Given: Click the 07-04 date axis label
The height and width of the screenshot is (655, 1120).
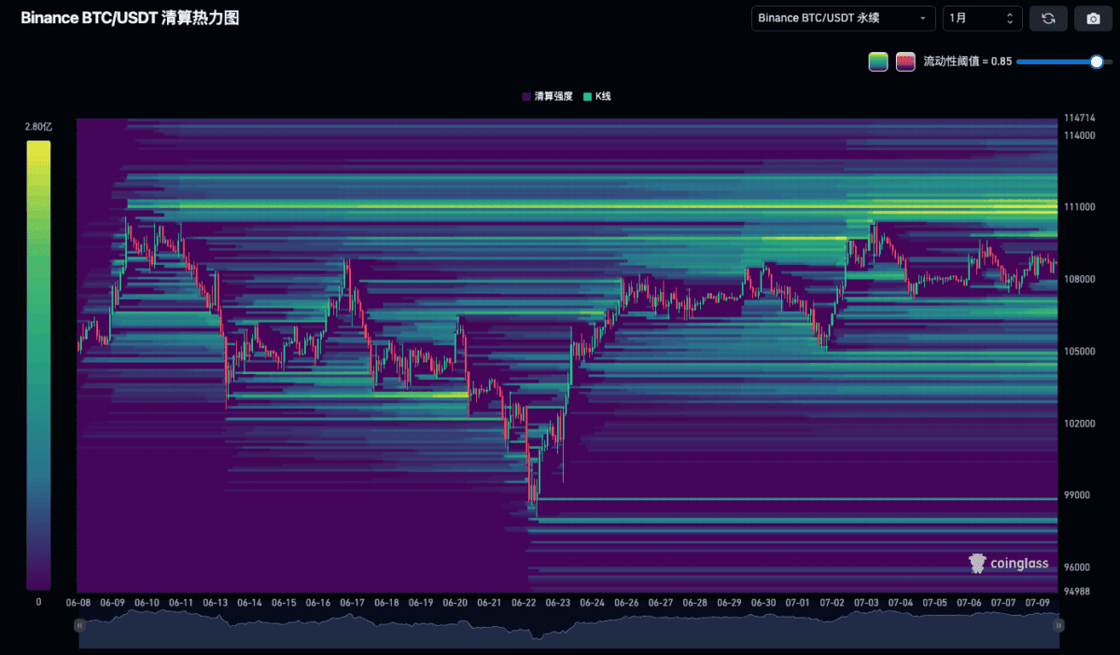Looking at the screenshot, I should (x=902, y=603).
